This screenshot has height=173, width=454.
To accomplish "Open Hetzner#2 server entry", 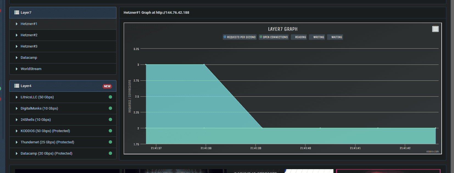I will click(63, 35).
